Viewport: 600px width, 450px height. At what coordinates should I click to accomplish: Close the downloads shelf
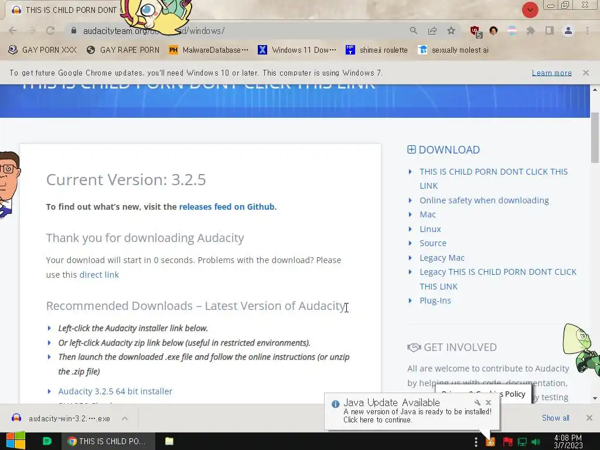[x=589, y=418]
